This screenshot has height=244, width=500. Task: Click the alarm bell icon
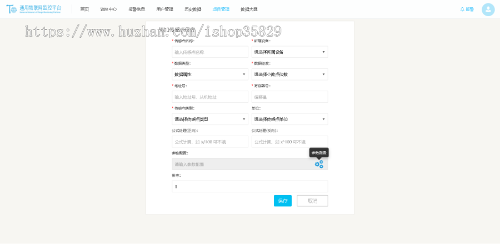click(x=462, y=9)
